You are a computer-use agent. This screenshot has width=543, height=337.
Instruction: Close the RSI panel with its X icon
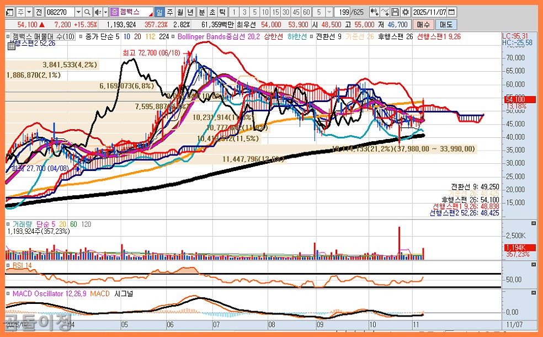click(x=533, y=265)
